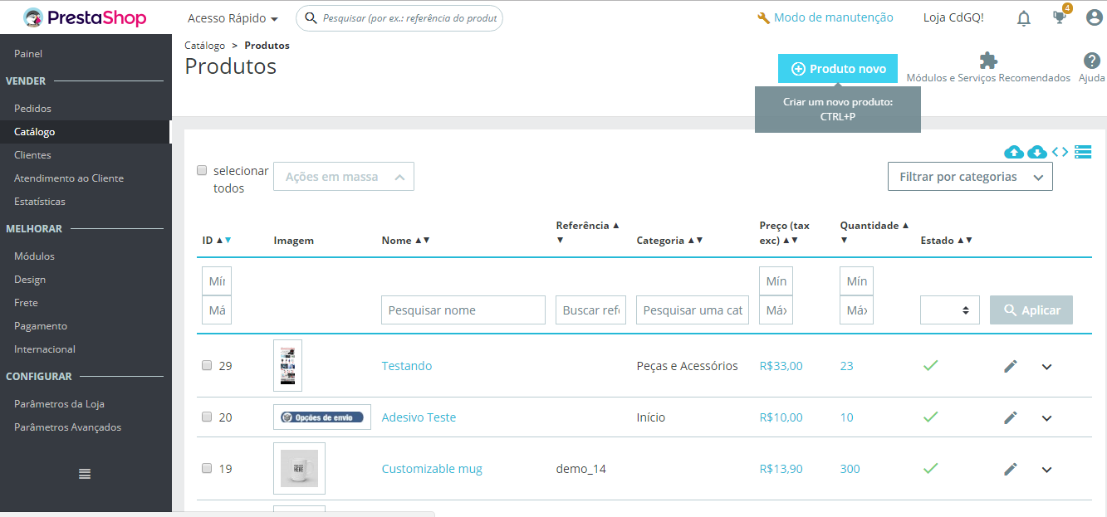1107x517 pixels.
Task: Select the checkbox for product ID 19
Action: [x=207, y=468]
